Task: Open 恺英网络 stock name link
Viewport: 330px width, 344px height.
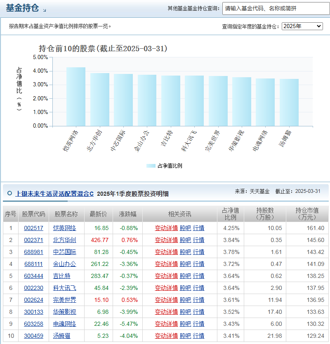Action: coord(64,228)
